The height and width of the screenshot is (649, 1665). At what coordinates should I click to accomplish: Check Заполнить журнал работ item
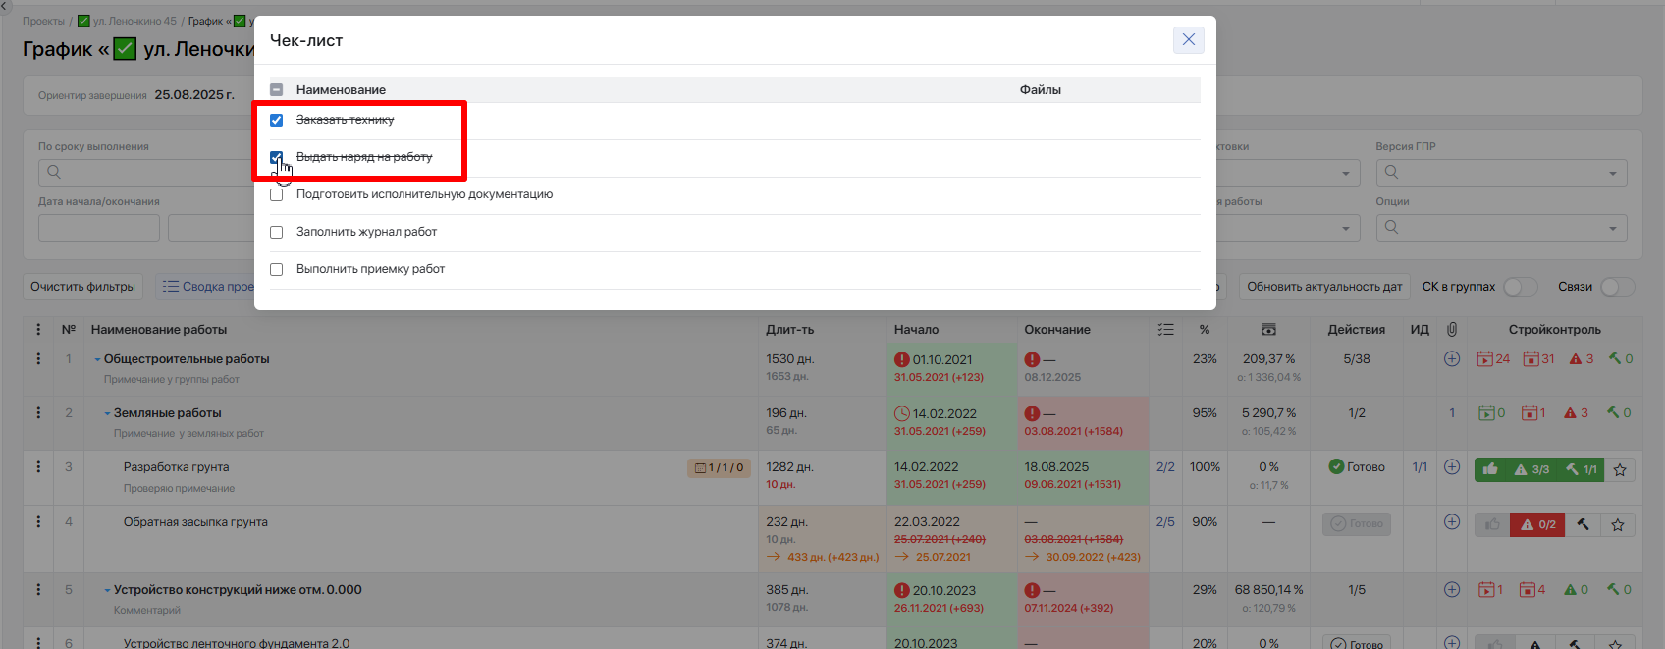coord(276,232)
